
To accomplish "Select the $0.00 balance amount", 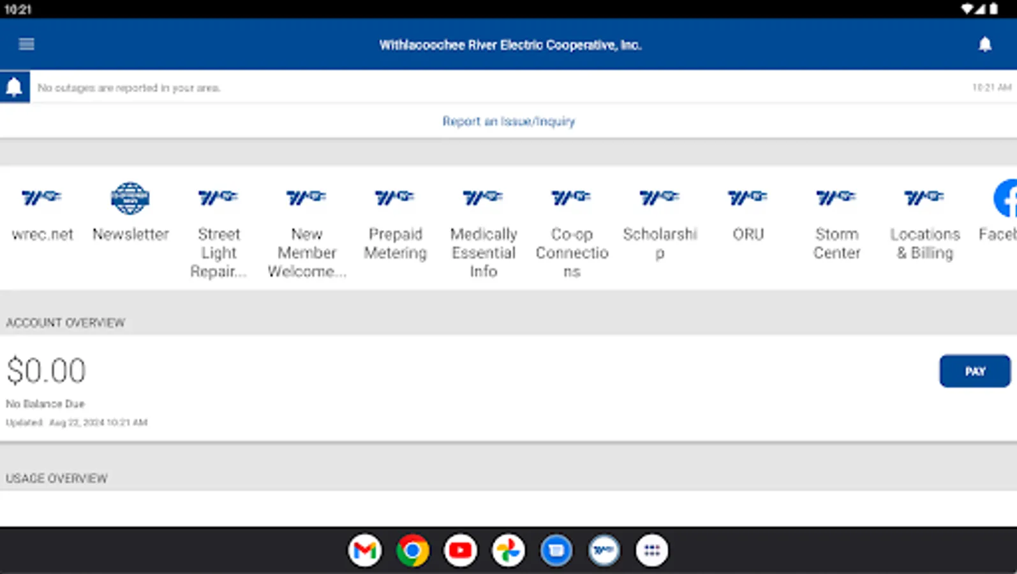I will (x=46, y=371).
